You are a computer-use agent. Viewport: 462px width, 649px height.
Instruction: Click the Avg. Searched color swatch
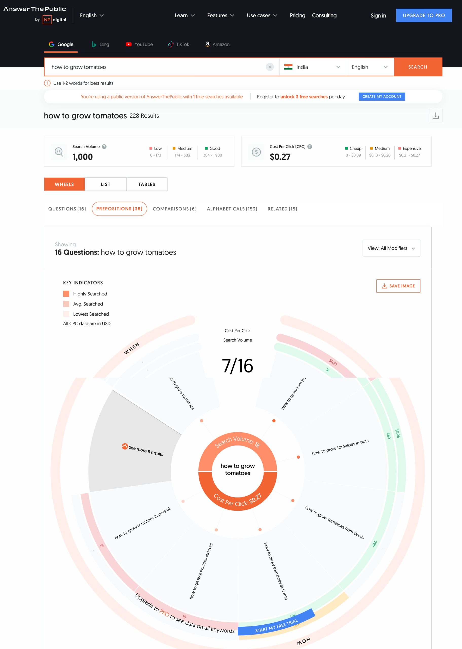coord(66,304)
